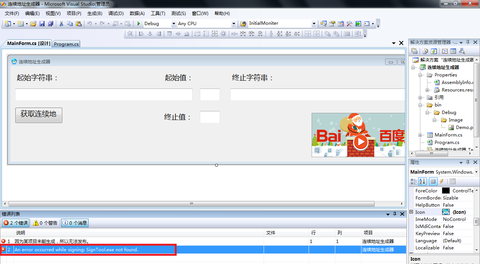Open Solution Explorer from the toolbar icon
The image size is (480, 264).
click(324, 24)
